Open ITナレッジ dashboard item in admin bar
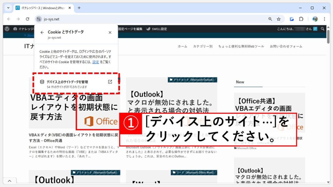 pyautogui.click(x=23, y=29)
